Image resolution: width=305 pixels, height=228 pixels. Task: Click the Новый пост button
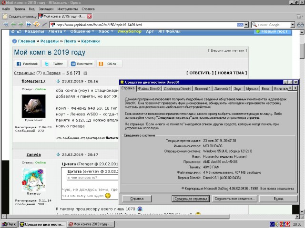tap(272, 31)
